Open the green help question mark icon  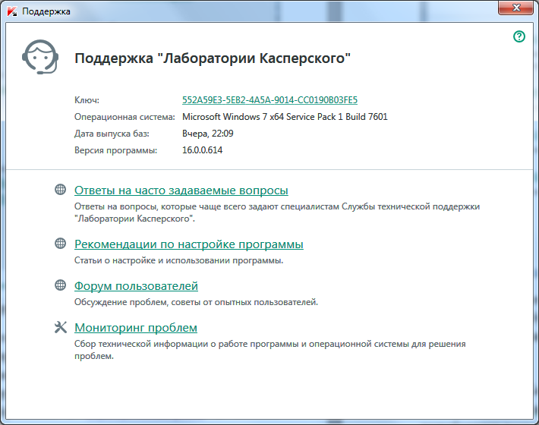pyautogui.click(x=519, y=36)
